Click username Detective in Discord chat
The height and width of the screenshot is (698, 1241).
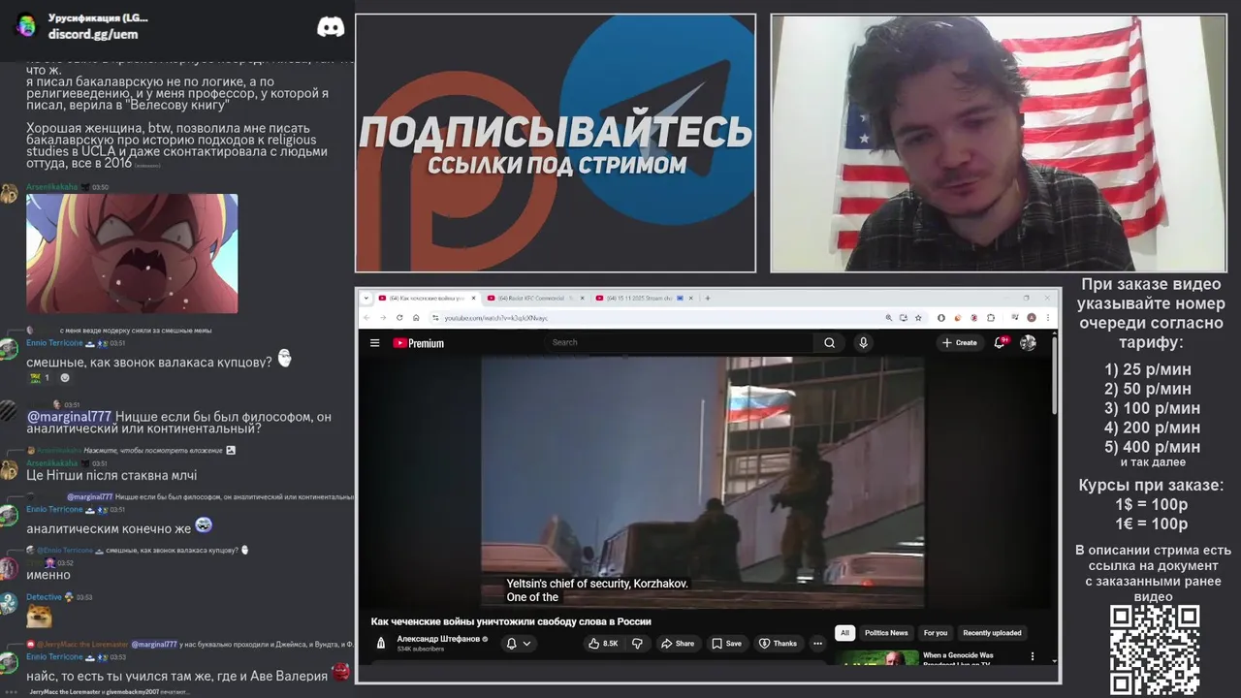[44, 597]
